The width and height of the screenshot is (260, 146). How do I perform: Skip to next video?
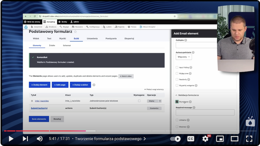pyautogui.click(x=25, y=139)
